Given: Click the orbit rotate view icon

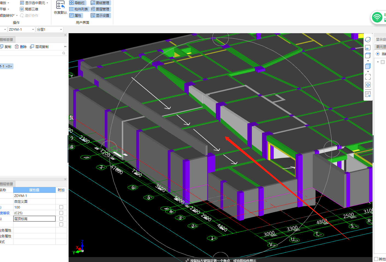Looking at the screenshot, I should coord(368,40).
